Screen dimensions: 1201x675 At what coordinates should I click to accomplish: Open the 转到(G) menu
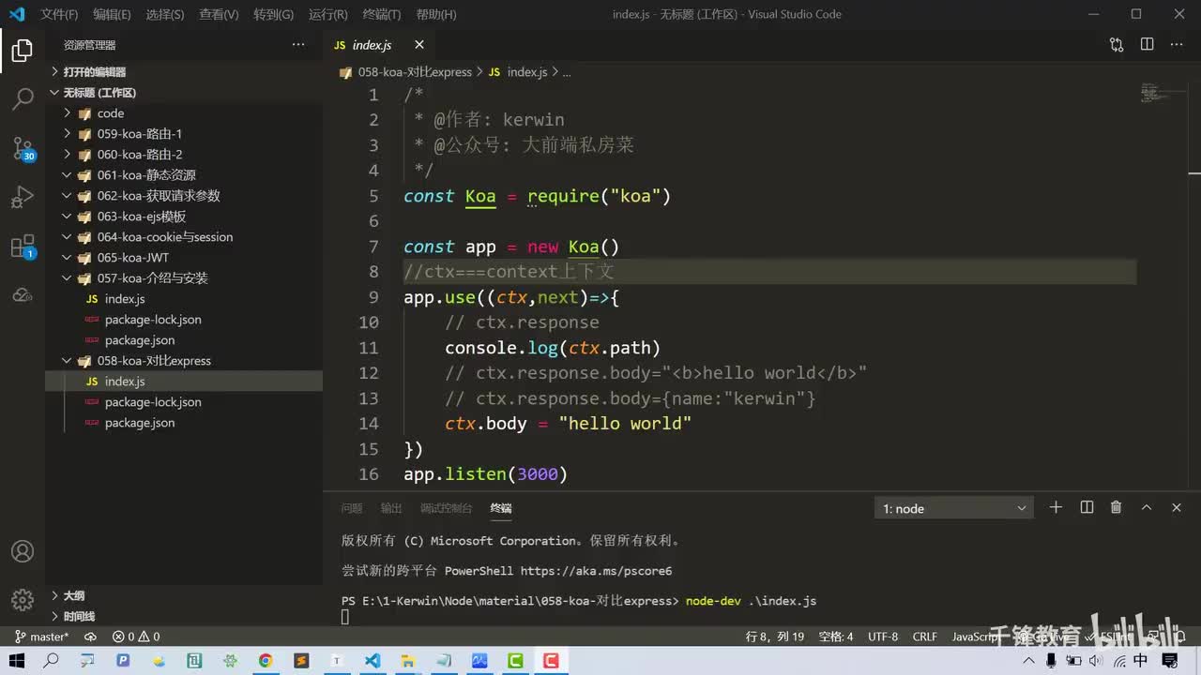273,15
